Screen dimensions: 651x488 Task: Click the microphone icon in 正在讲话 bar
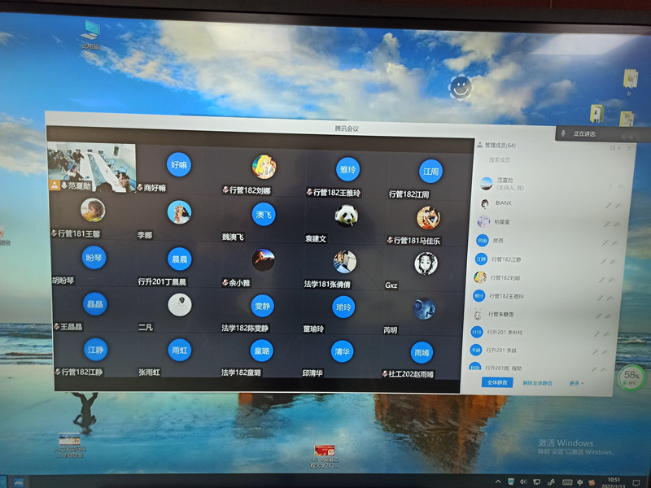coord(565,133)
